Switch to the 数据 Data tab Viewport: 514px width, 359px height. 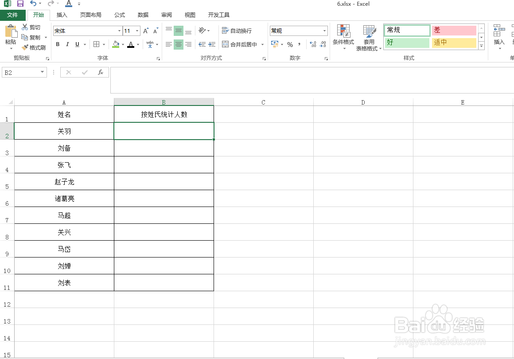pyautogui.click(x=143, y=15)
